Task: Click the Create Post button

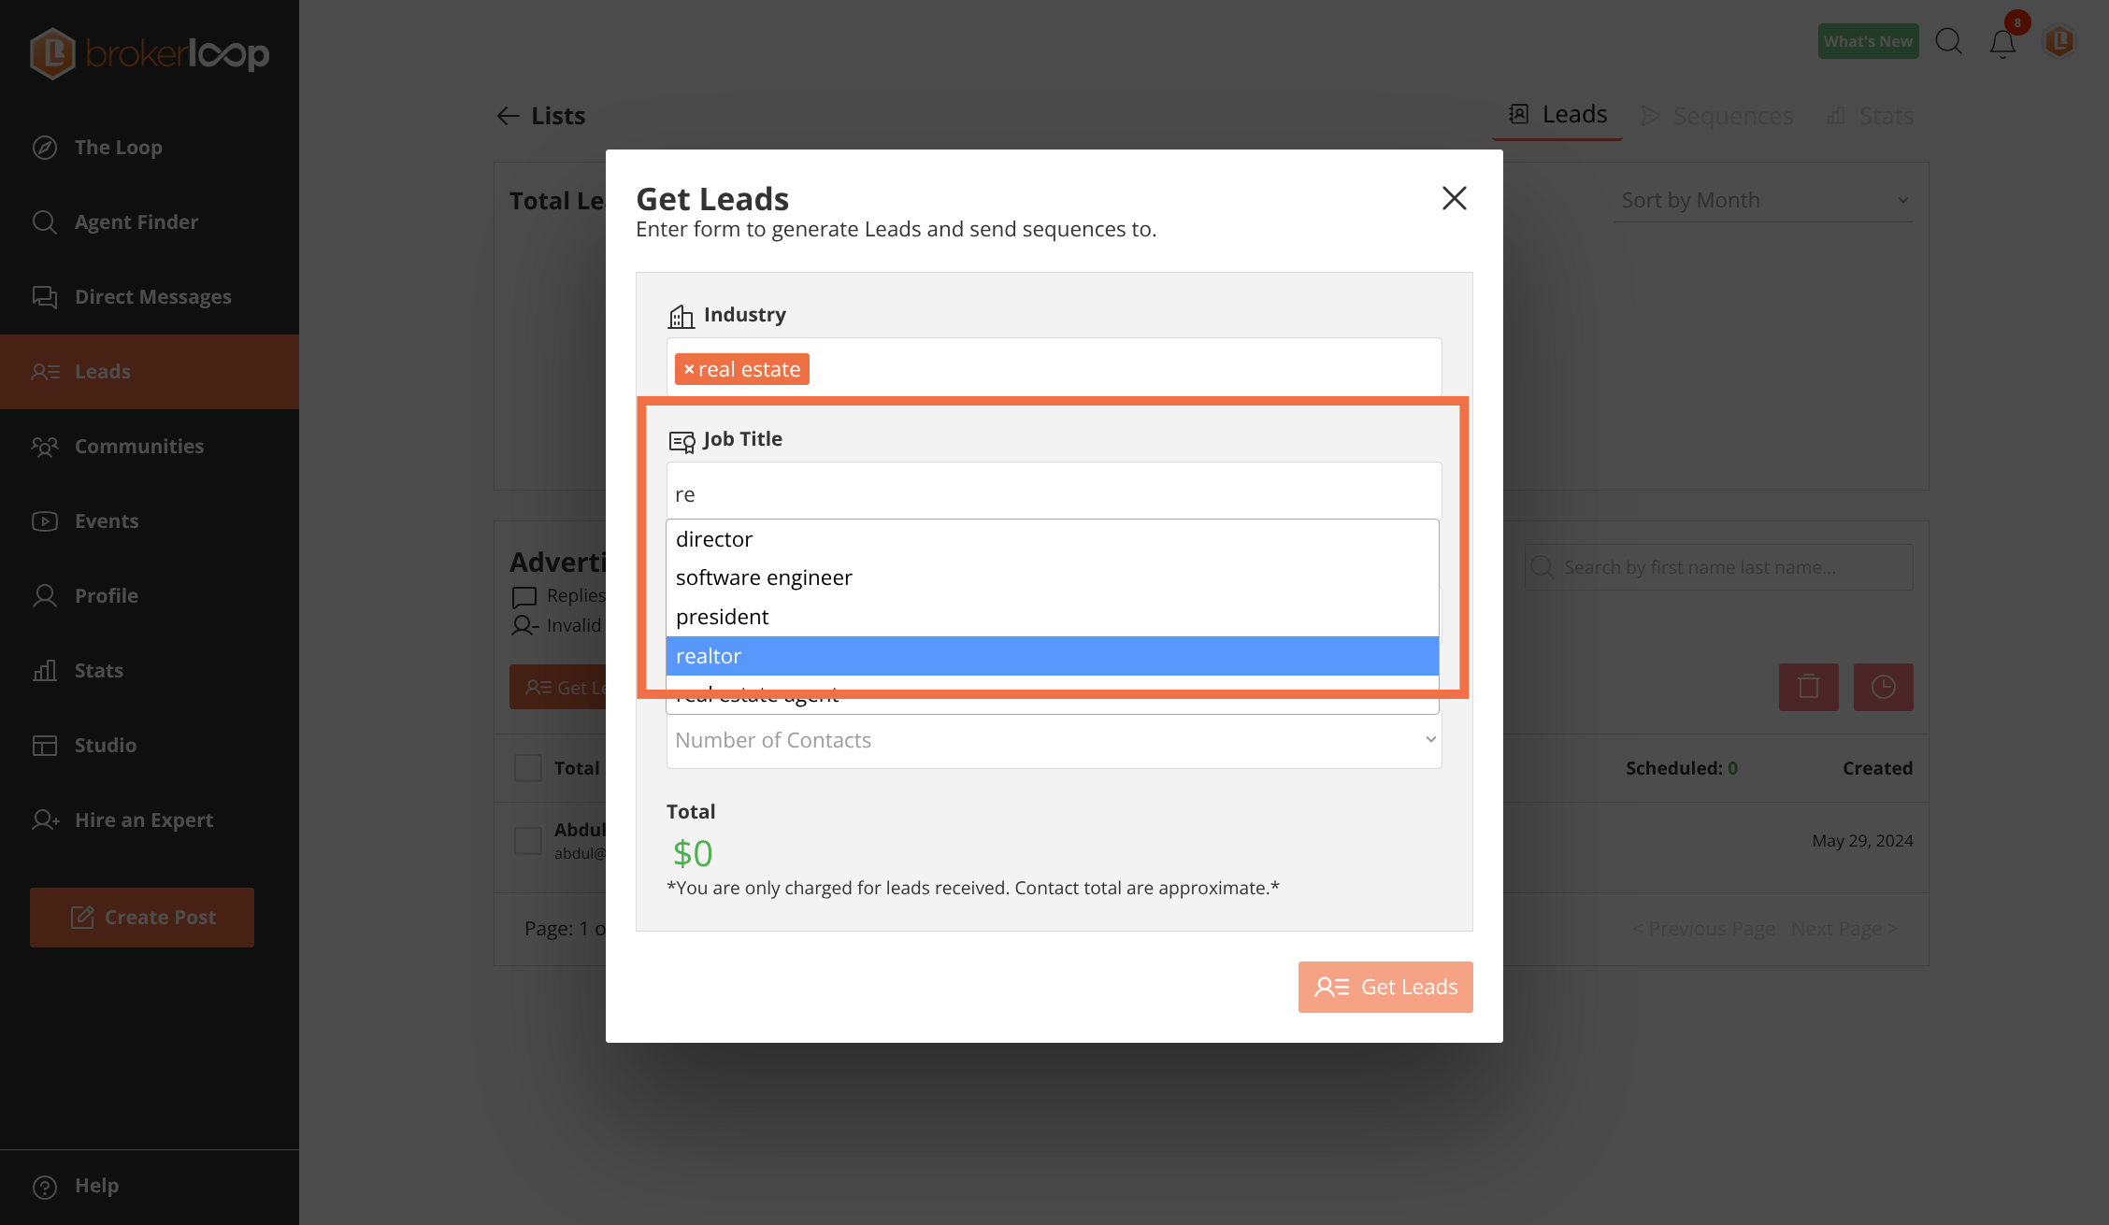Action: (142, 918)
